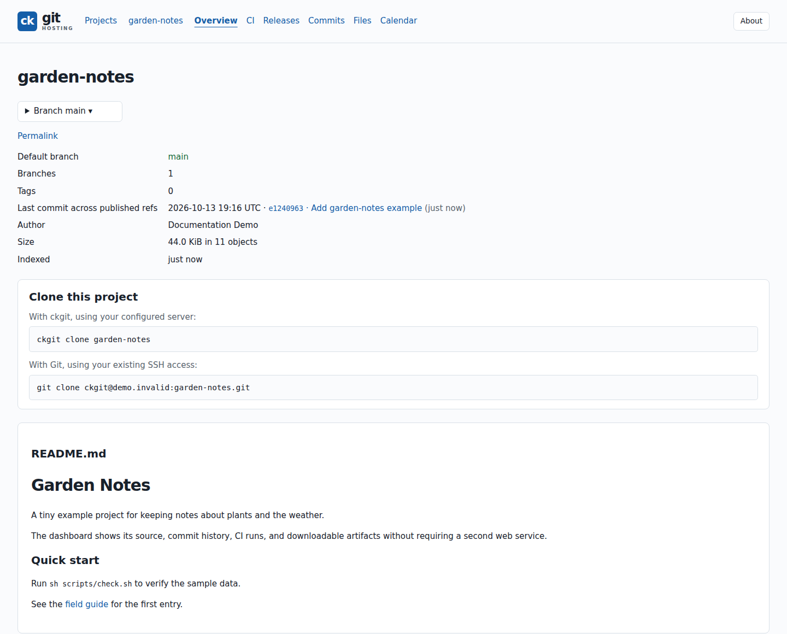
Task: Click the Documentation Demo author value
Action: pos(213,225)
